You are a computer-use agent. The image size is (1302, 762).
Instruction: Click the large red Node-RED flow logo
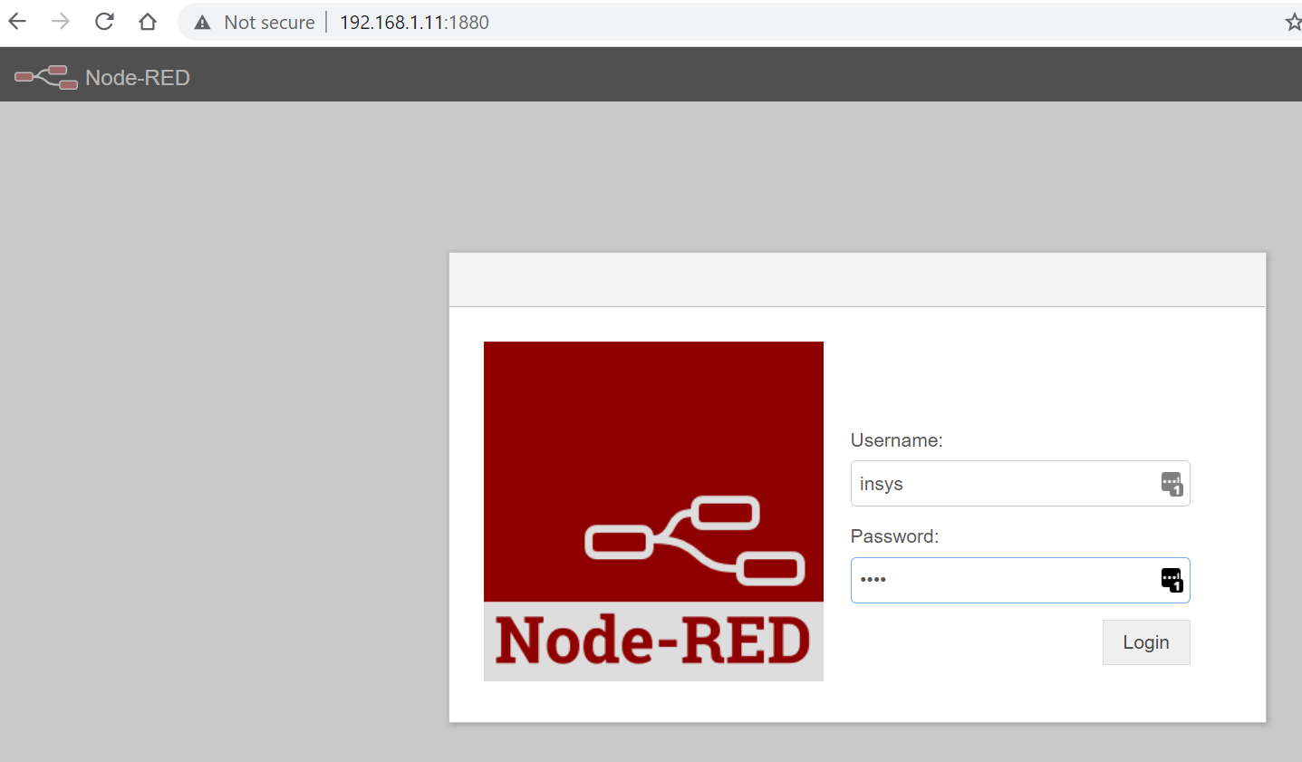(x=653, y=471)
